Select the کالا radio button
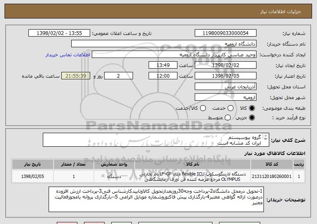The height and width of the screenshot is (224, 317). click(x=252, y=108)
